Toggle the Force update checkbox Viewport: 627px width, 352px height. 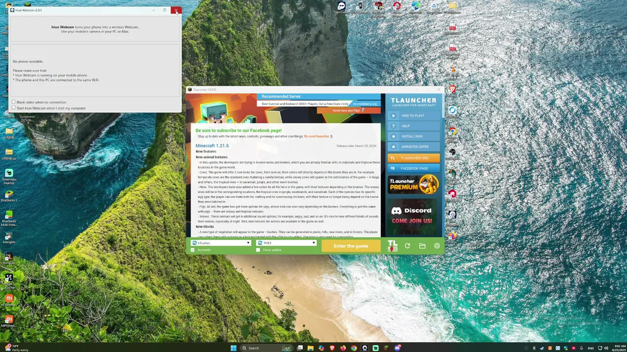click(258, 250)
